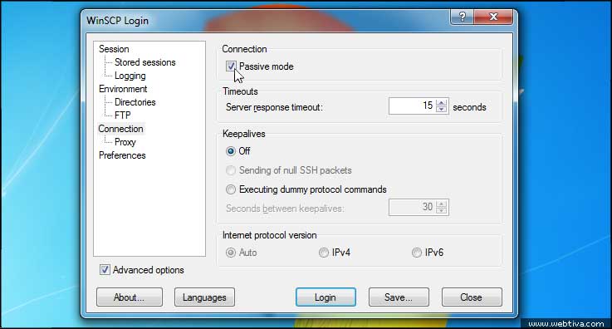Image resolution: width=612 pixels, height=329 pixels.
Task: Click the Server response timeout label
Action: (274, 107)
